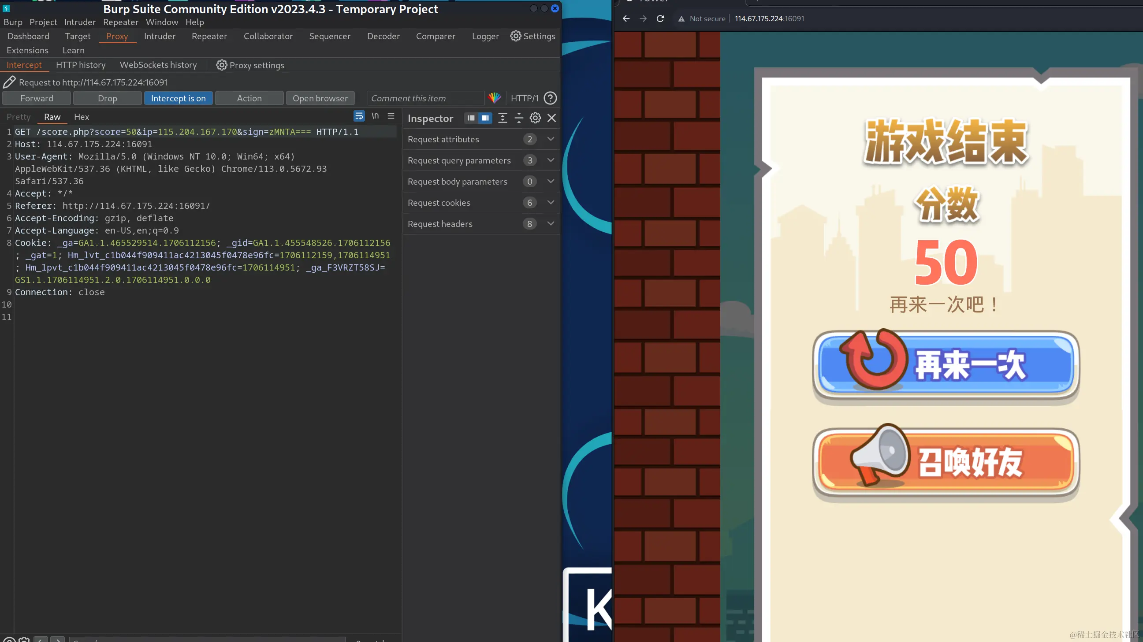Click the Drop button
Viewport: 1143px width, 642px height.
(x=108, y=98)
